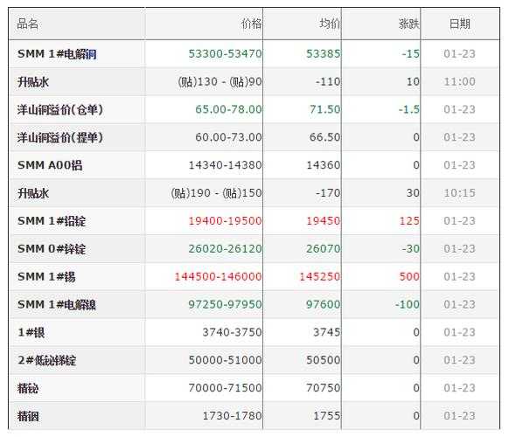Screen dimensions: 509x437
Task: Click the 01-23 date in 精铟 row
Action: coord(460,416)
